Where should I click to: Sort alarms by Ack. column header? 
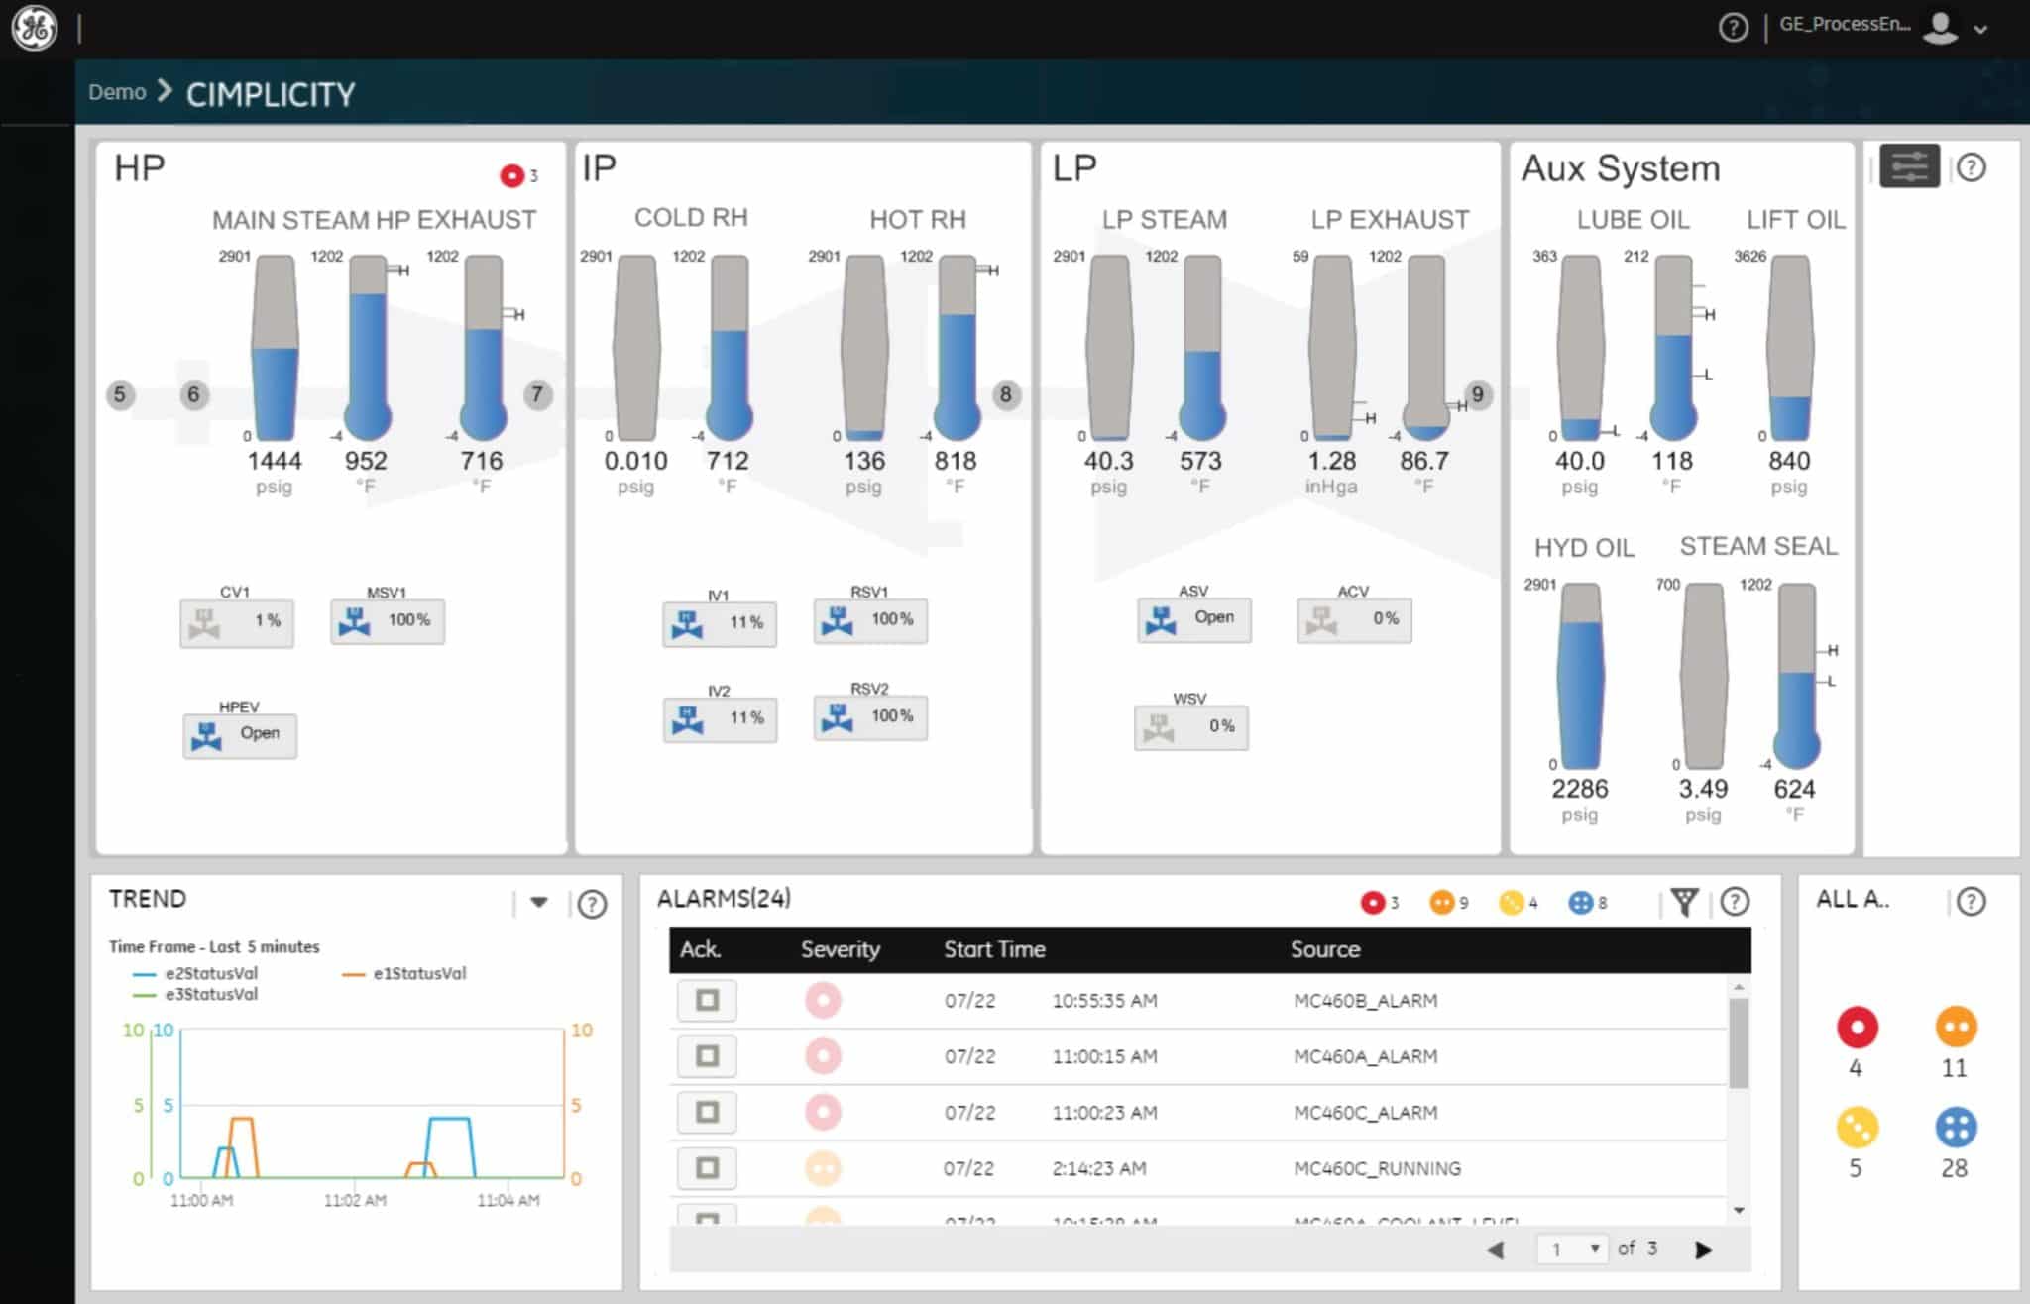point(700,949)
